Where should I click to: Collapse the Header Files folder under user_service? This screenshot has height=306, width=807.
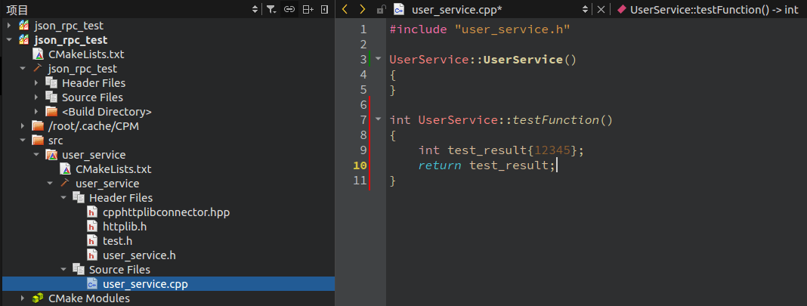pyautogui.click(x=63, y=197)
